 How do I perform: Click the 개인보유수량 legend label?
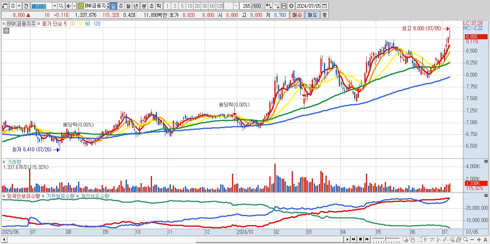tap(95, 196)
